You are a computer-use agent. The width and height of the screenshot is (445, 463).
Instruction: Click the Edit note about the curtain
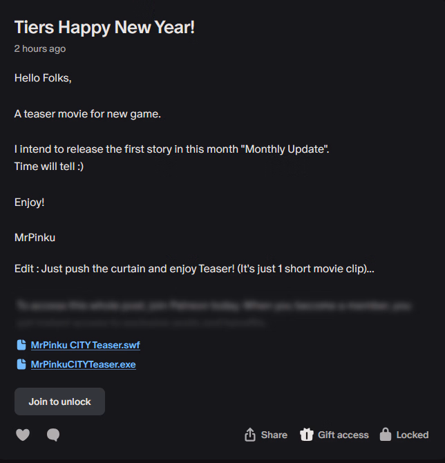tap(194, 268)
